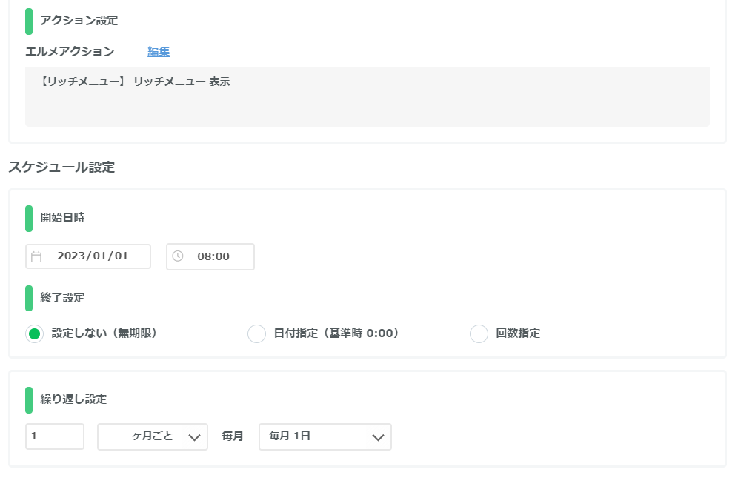
Task: Open the ヶ月ごと interval unit dropdown
Action: point(153,437)
